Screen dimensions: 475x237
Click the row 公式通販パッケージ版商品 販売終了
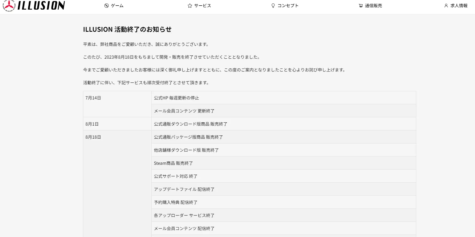point(284,137)
